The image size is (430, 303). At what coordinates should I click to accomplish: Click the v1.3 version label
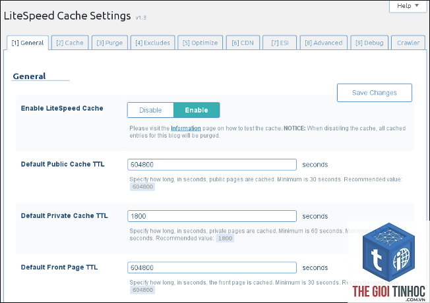(141, 18)
